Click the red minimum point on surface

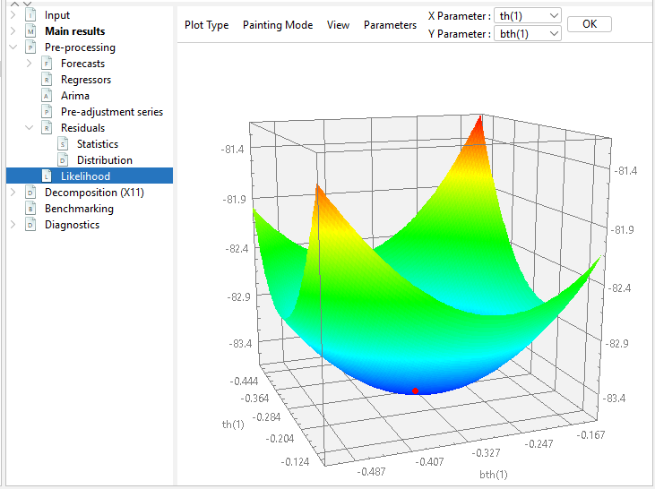tap(415, 390)
